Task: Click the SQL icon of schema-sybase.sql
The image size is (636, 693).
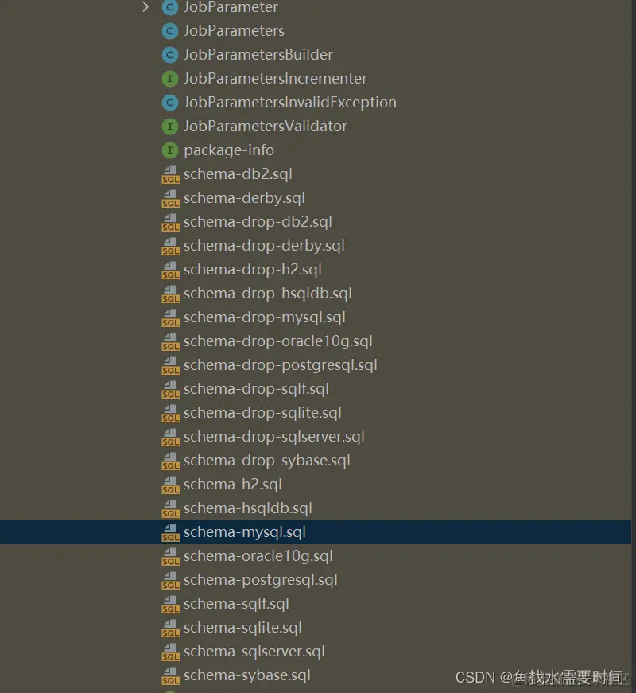Action: pyautogui.click(x=170, y=675)
